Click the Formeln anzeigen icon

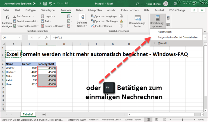point(121,16)
